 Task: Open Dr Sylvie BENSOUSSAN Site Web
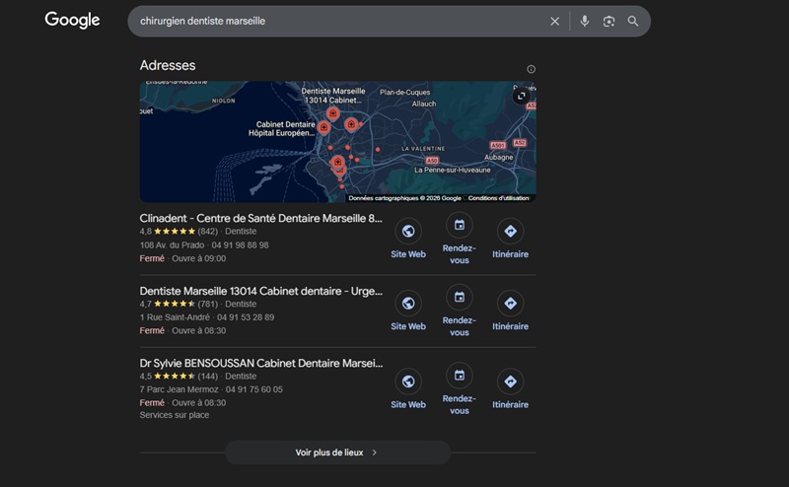408,382
